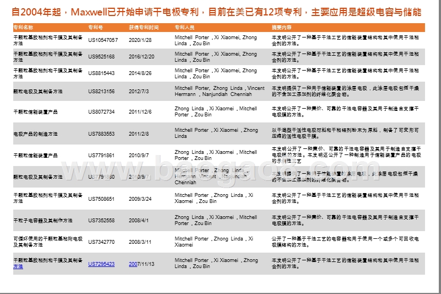Select patent number US8213156

click(101, 92)
